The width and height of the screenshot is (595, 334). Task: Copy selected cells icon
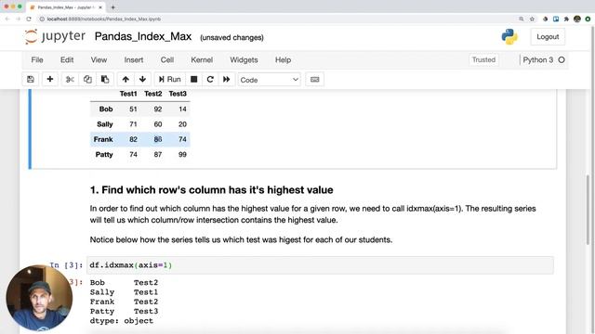(x=87, y=79)
